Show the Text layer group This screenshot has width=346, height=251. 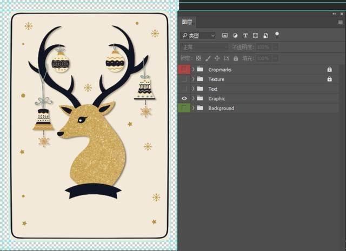(184, 89)
